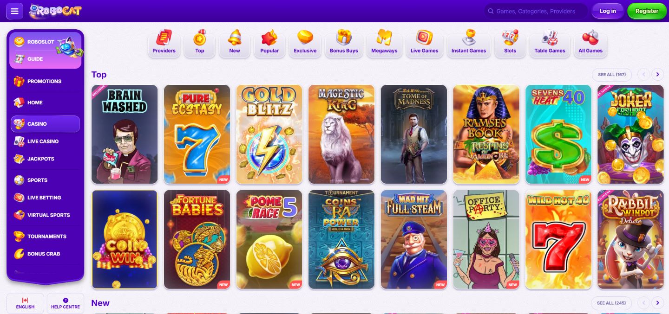Open the Jackpots sidebar item
The height and width of the screenshot is (314, 669).
pos(41,159)
